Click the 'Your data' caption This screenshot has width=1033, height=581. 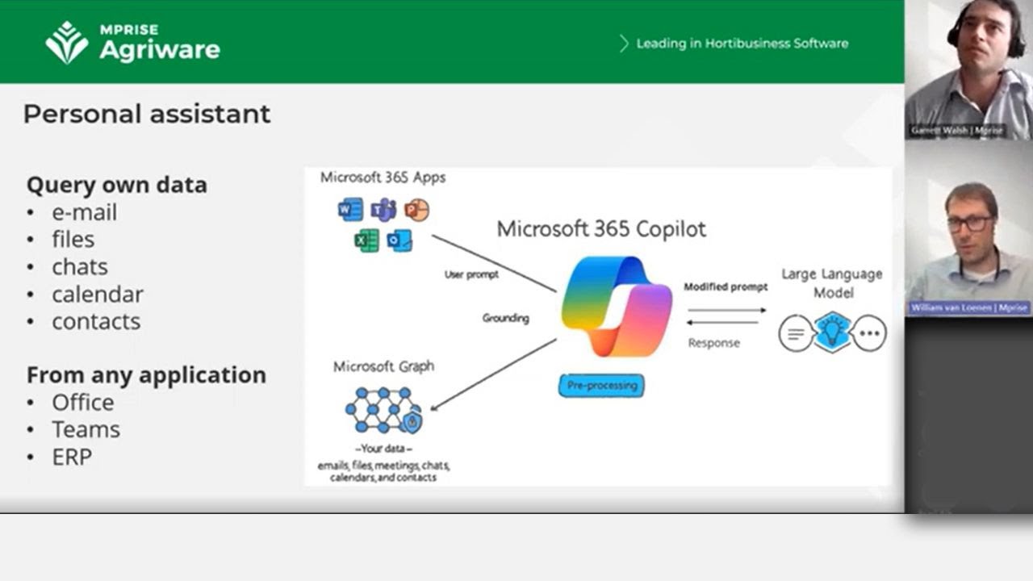[383, 449]
